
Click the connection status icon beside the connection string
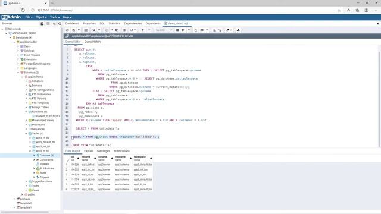click(67, 36)
